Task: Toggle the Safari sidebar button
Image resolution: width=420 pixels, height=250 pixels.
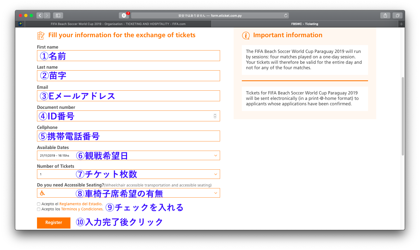Action: coord(58,15)
